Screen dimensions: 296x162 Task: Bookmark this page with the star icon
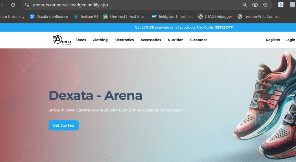click(x=265, y=5)
